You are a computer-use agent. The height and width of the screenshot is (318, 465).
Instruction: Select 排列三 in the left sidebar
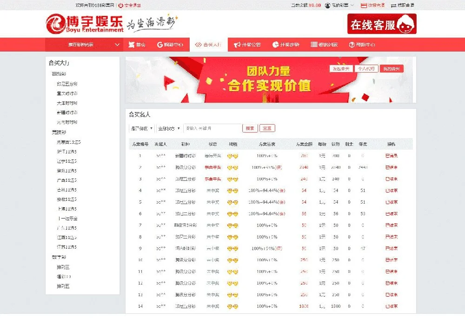click(63, 267)
